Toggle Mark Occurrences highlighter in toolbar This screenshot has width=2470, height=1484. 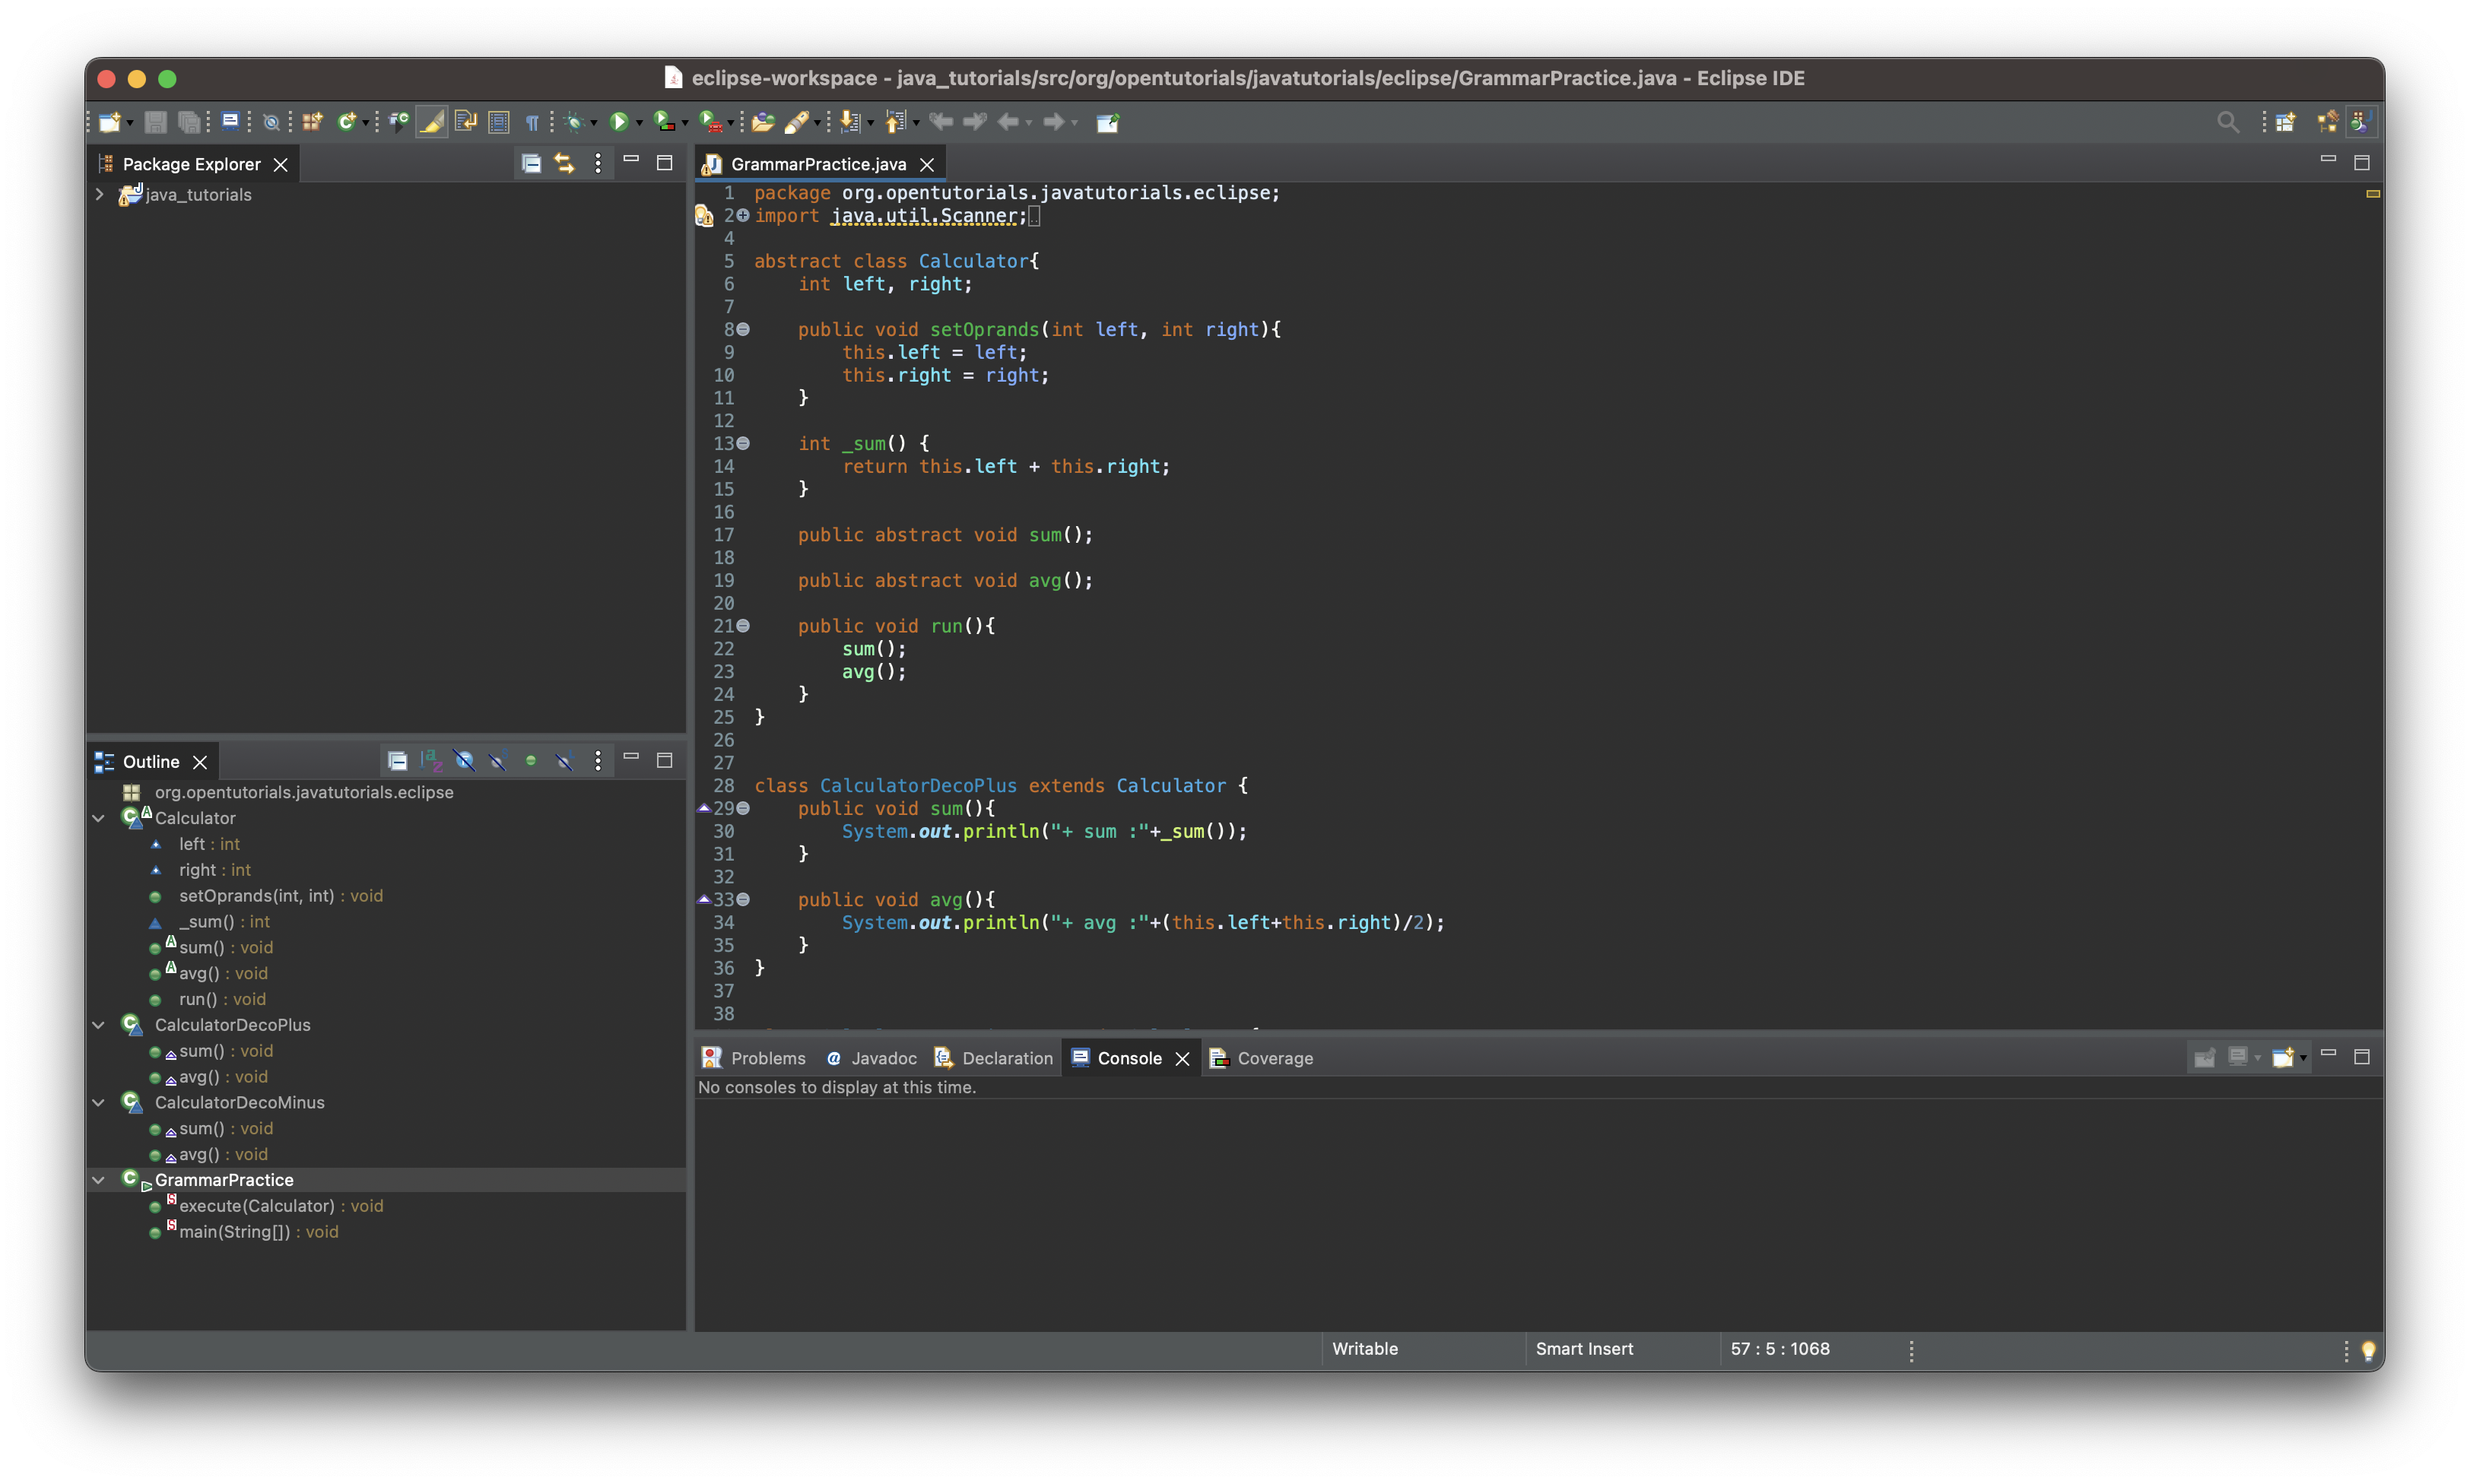432,122
